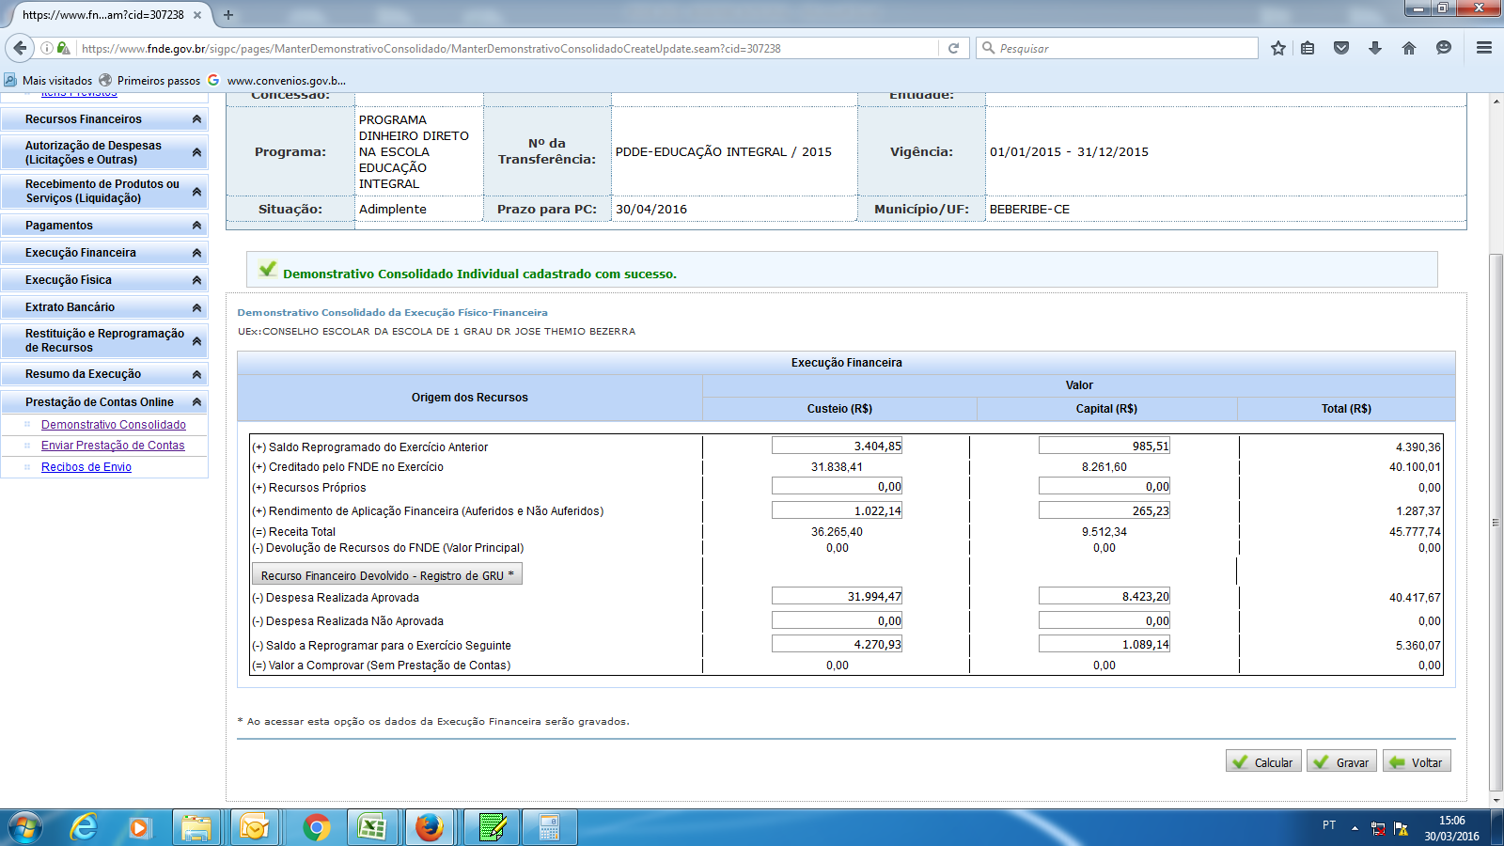Click the Custeio Saldo Reprogramado input field

(837, 446)
